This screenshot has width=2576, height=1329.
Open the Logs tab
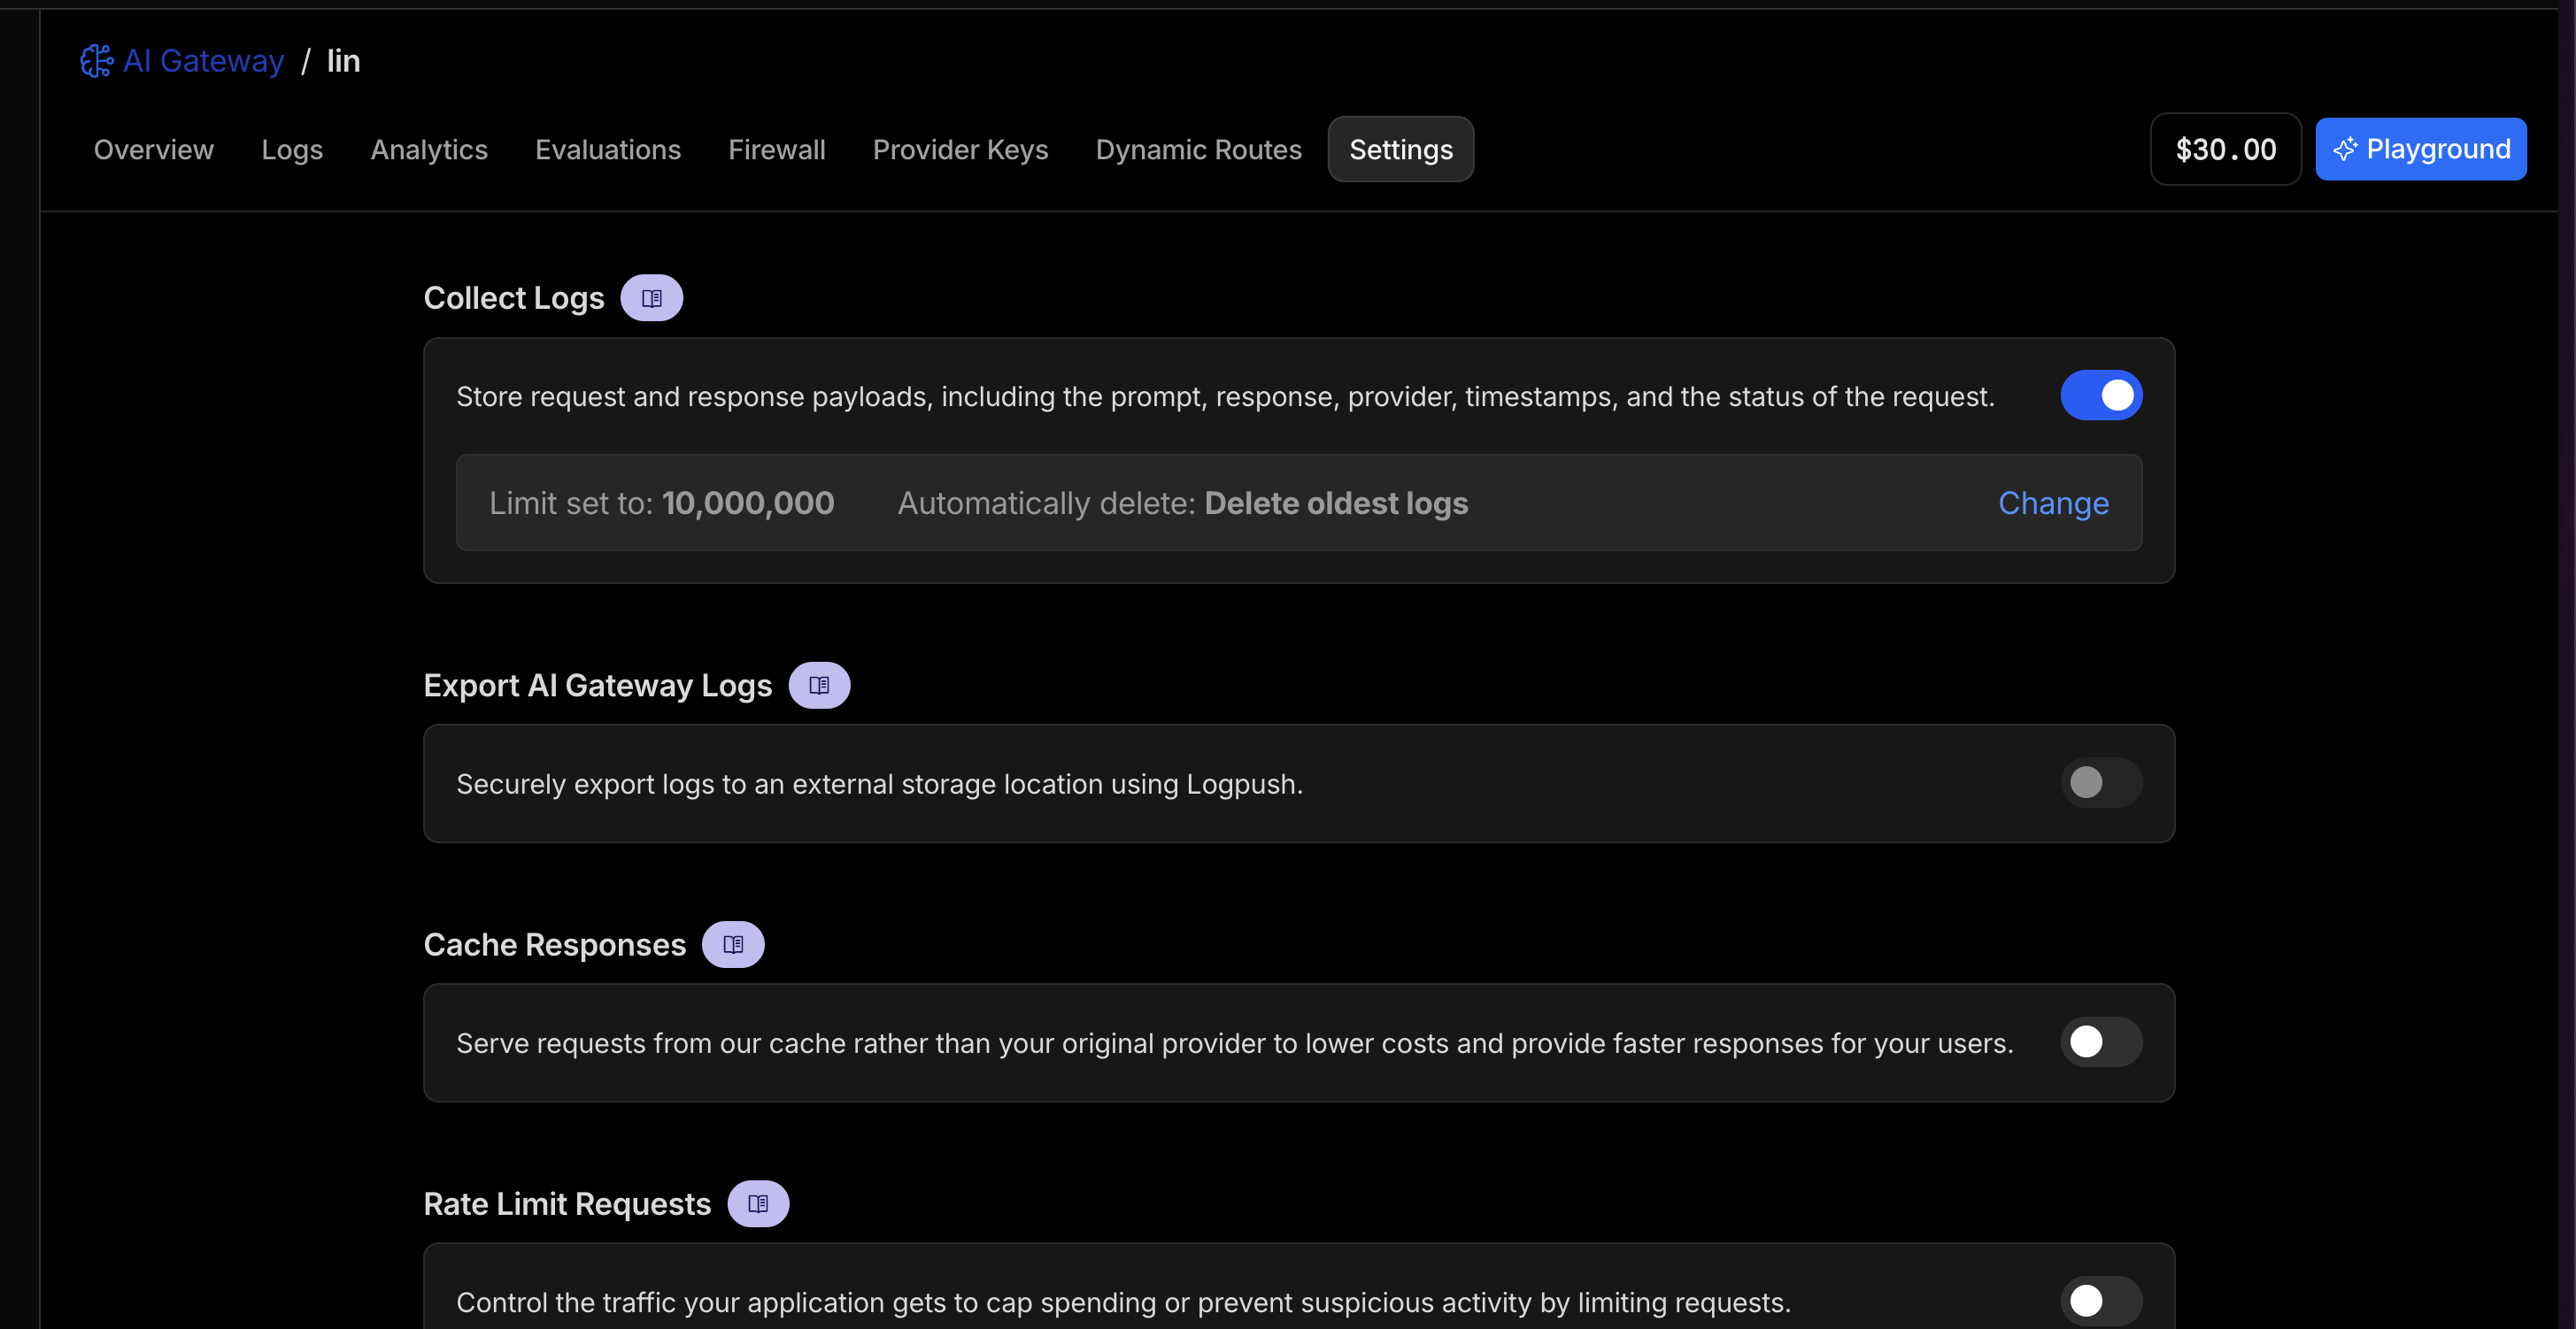coord(292,150)
